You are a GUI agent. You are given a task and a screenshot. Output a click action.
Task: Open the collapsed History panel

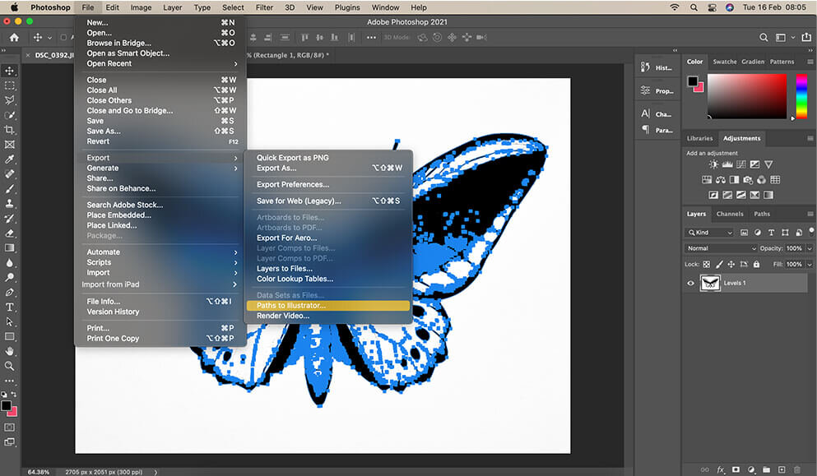656,67
